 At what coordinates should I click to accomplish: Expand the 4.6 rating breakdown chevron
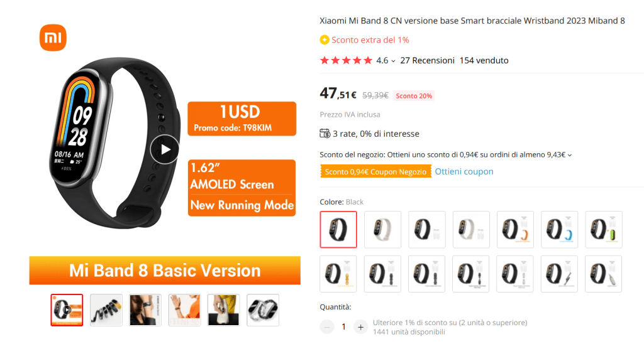(393, 61)
